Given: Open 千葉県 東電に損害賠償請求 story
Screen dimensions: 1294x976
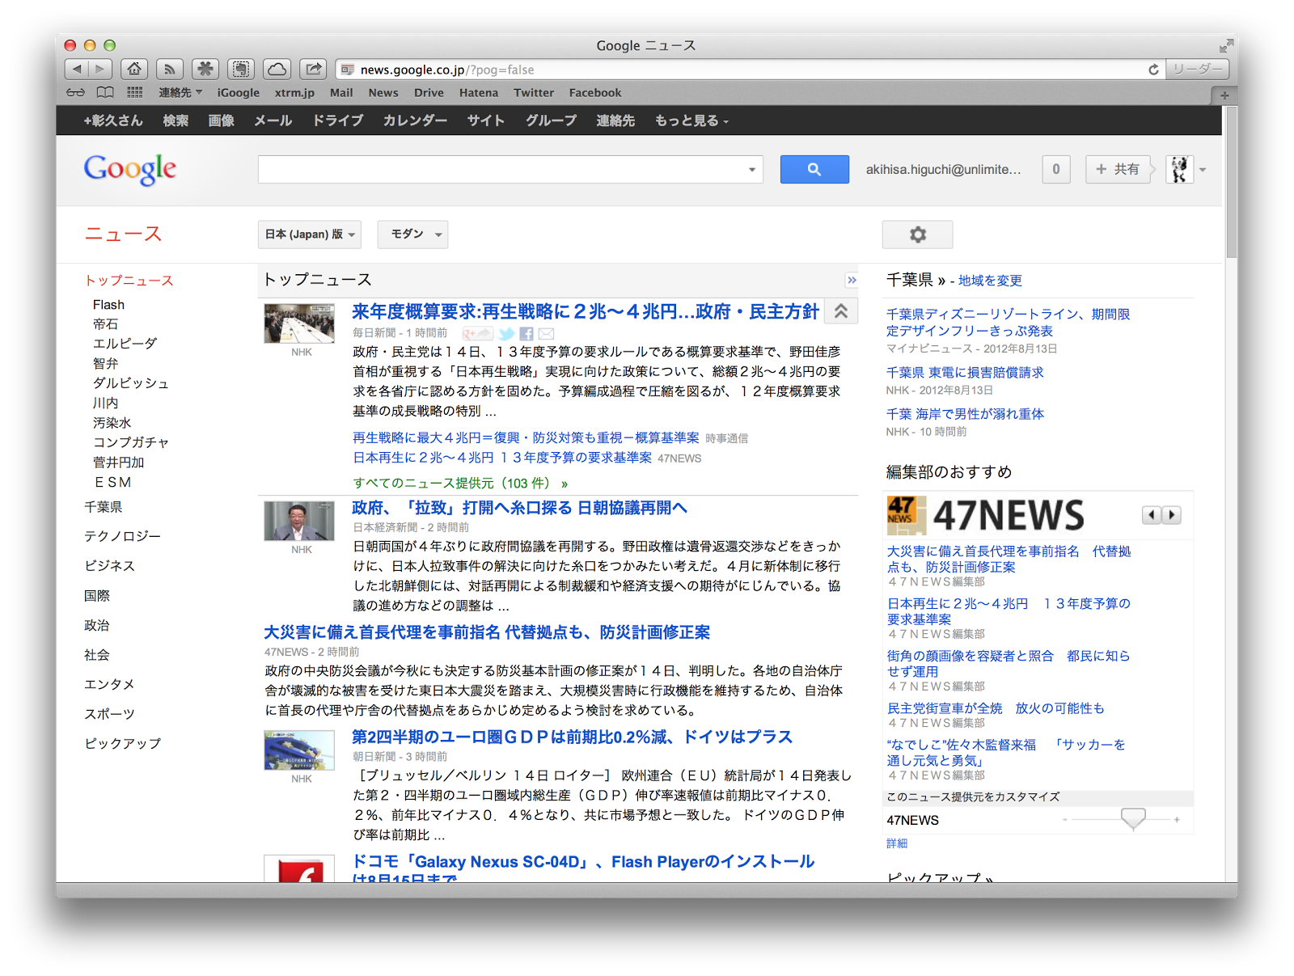Looking at the screenshot, I should coord(965,373).
